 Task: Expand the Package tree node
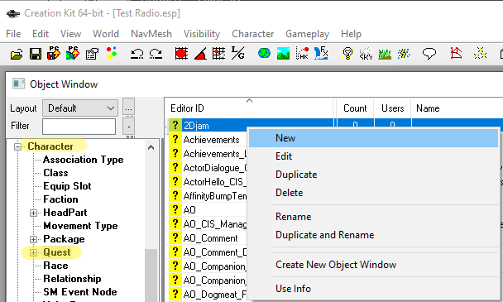(x=33, y=239)
